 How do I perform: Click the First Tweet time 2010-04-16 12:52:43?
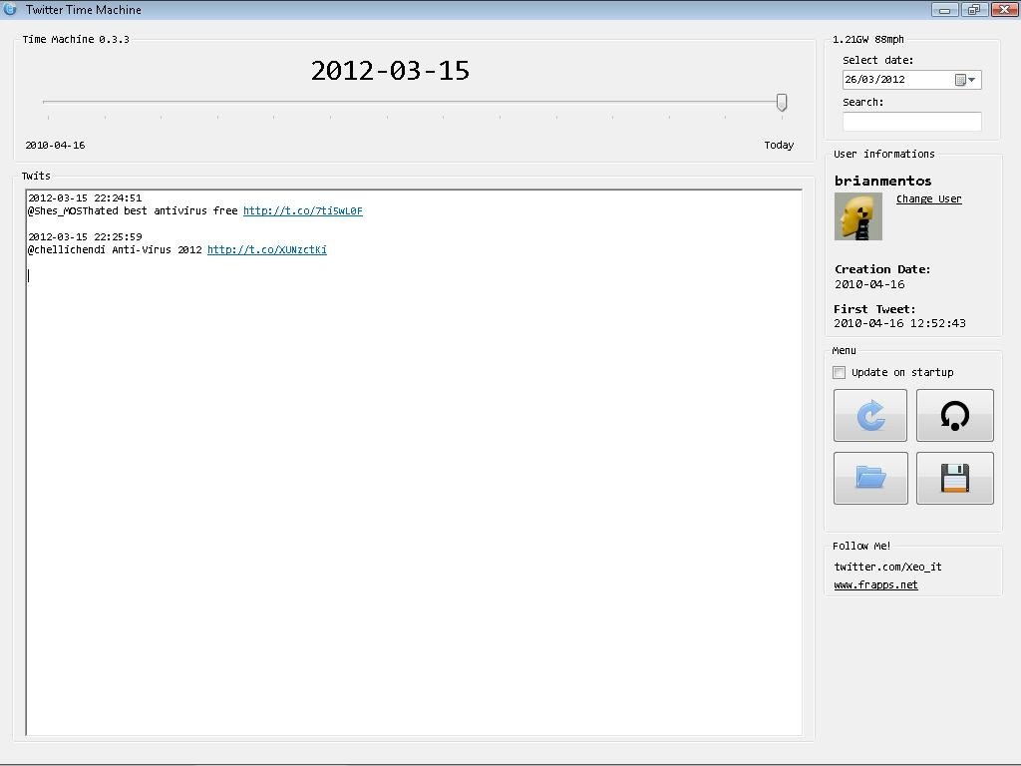899,323
